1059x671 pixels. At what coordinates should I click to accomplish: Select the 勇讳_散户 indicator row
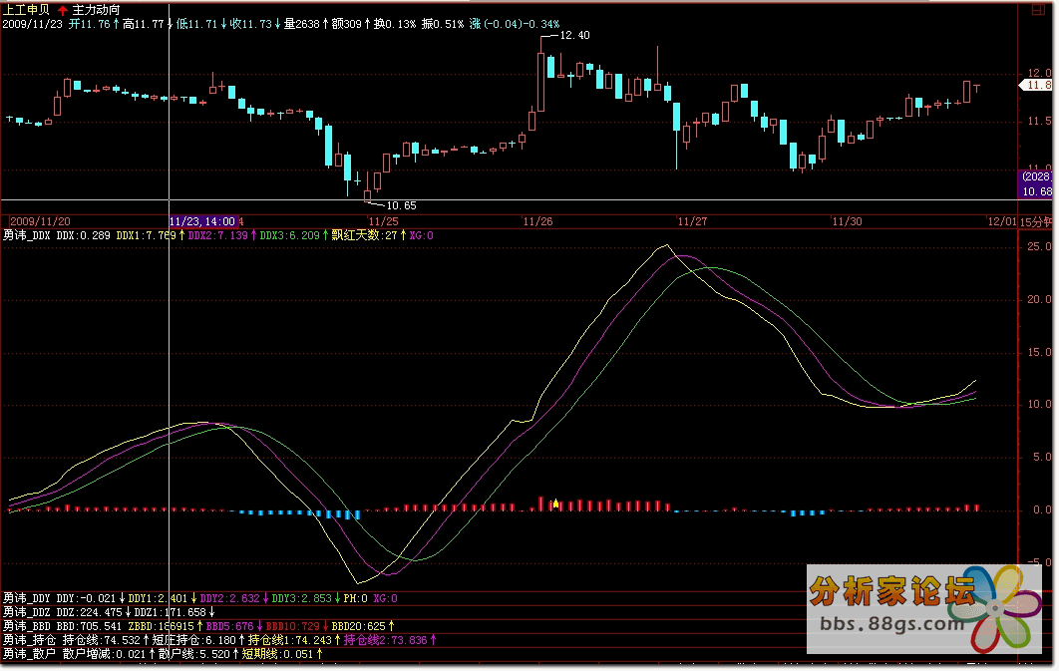[30, 654]
